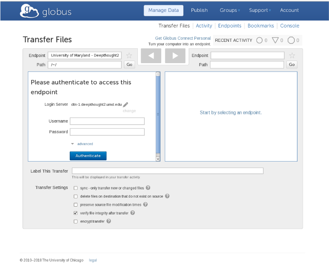Enable sync only new or changed files

[75, 188]
